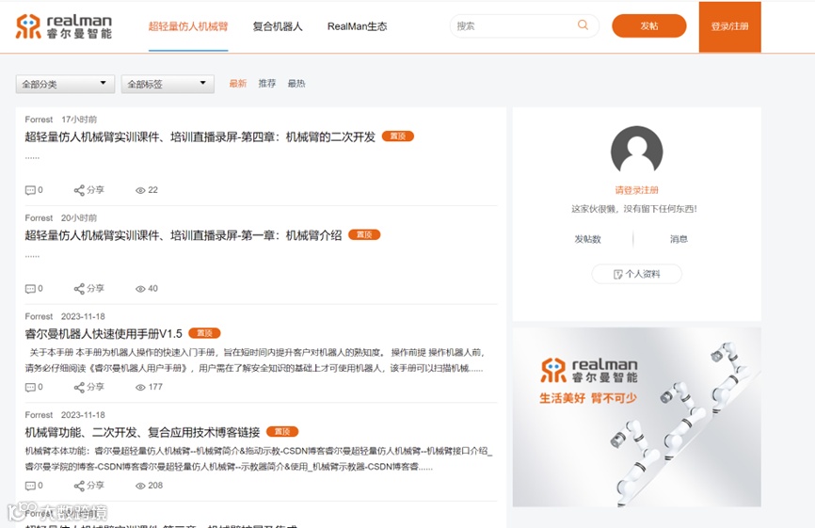Click the 登录/注册 button
The width and height of the screenshot is (815, 528).
point(729,26)
